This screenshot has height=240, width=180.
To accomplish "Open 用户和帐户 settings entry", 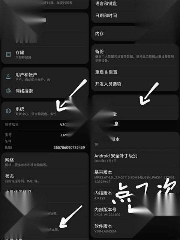I will (45, 77).
